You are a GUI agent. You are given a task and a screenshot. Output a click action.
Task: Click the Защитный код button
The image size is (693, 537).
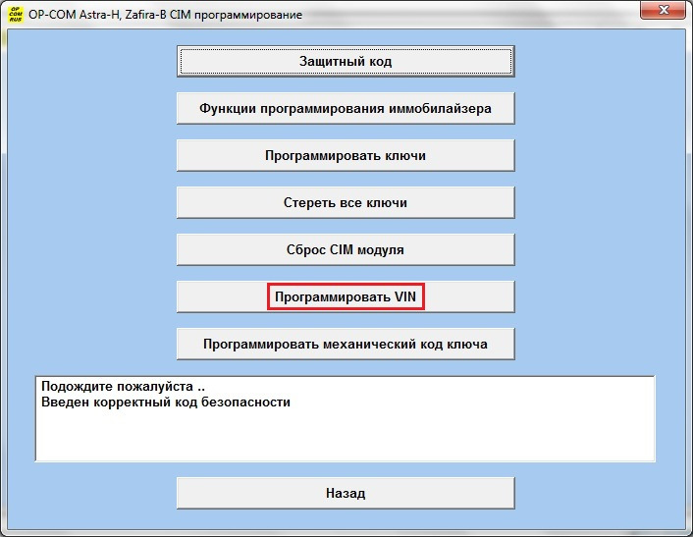pos(346,62)
